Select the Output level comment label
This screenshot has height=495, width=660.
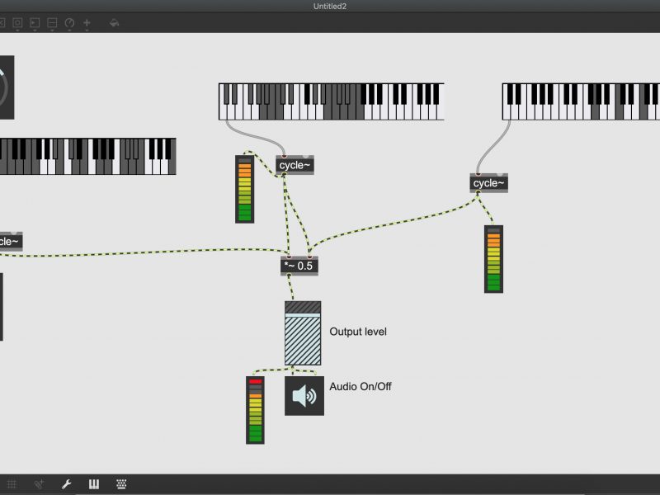tap(358, 332)
